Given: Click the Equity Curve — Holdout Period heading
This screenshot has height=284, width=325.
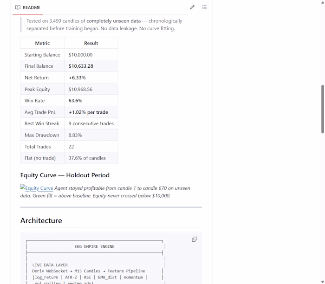Looking at the screenshot, I should pyautogui.click(x=65, y=175).
